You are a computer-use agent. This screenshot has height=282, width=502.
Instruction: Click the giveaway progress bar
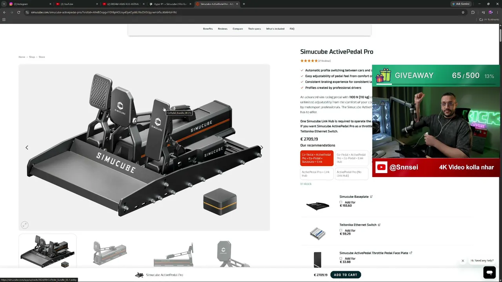[436, 84]
